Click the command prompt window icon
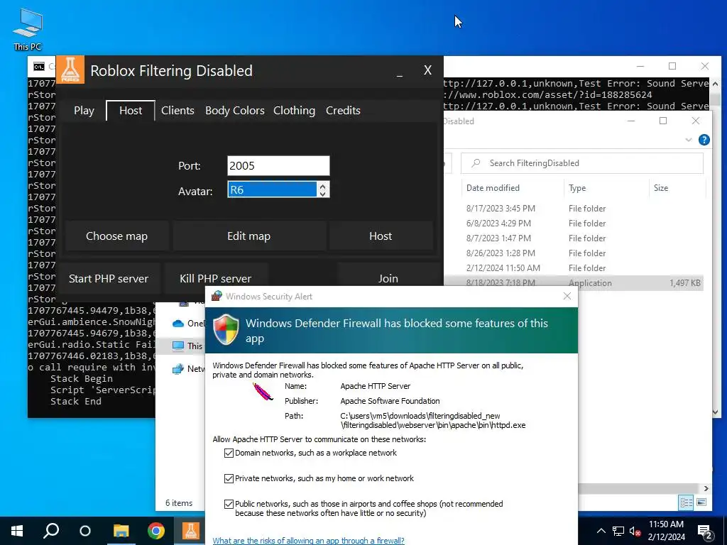This screenshot has width=727, height=545. (x=39, y=67)
